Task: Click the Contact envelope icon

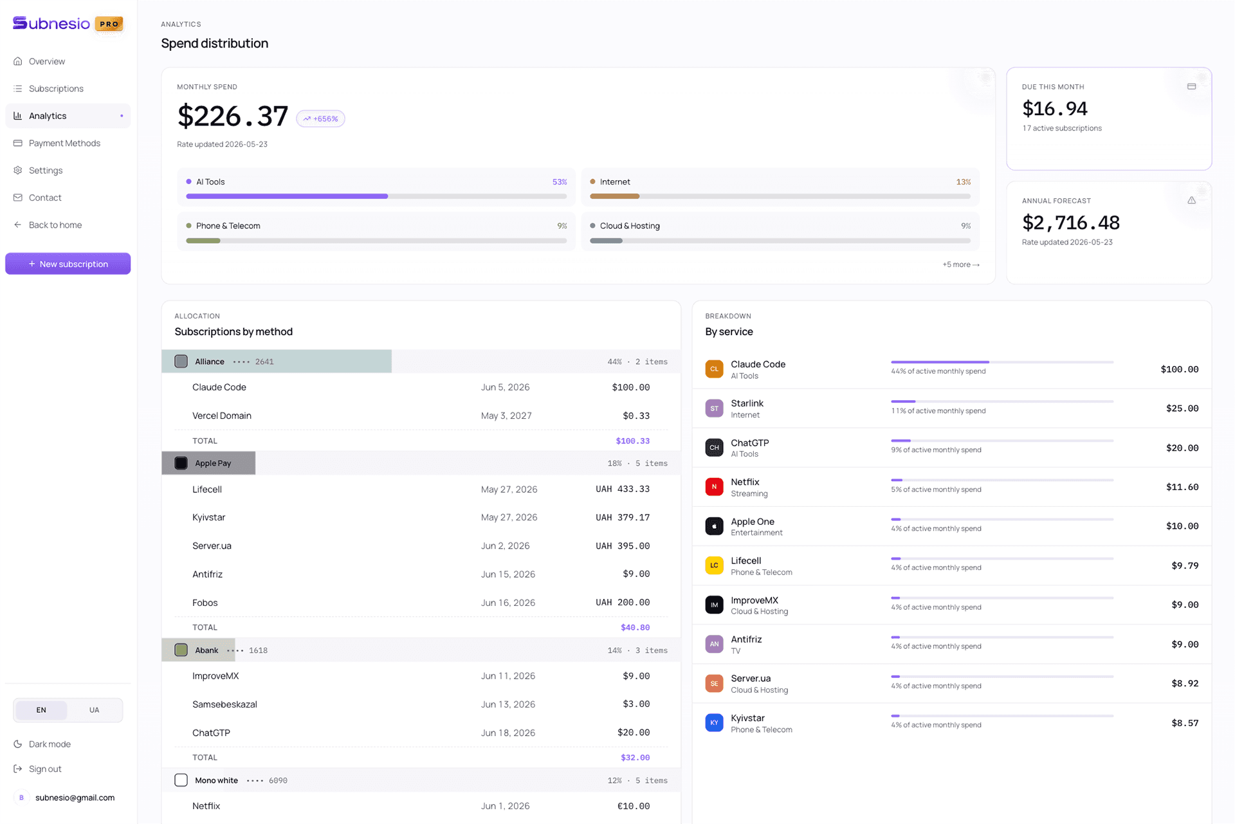Action: pos(18,197)
